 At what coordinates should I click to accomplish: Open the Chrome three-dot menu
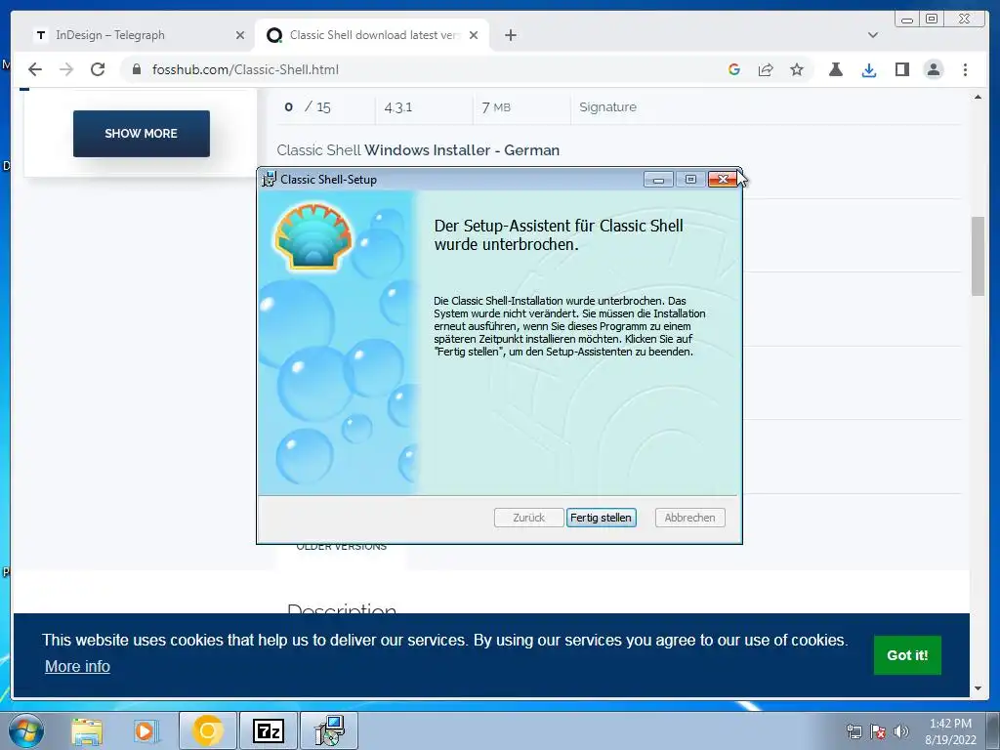[x=965, y=69]
